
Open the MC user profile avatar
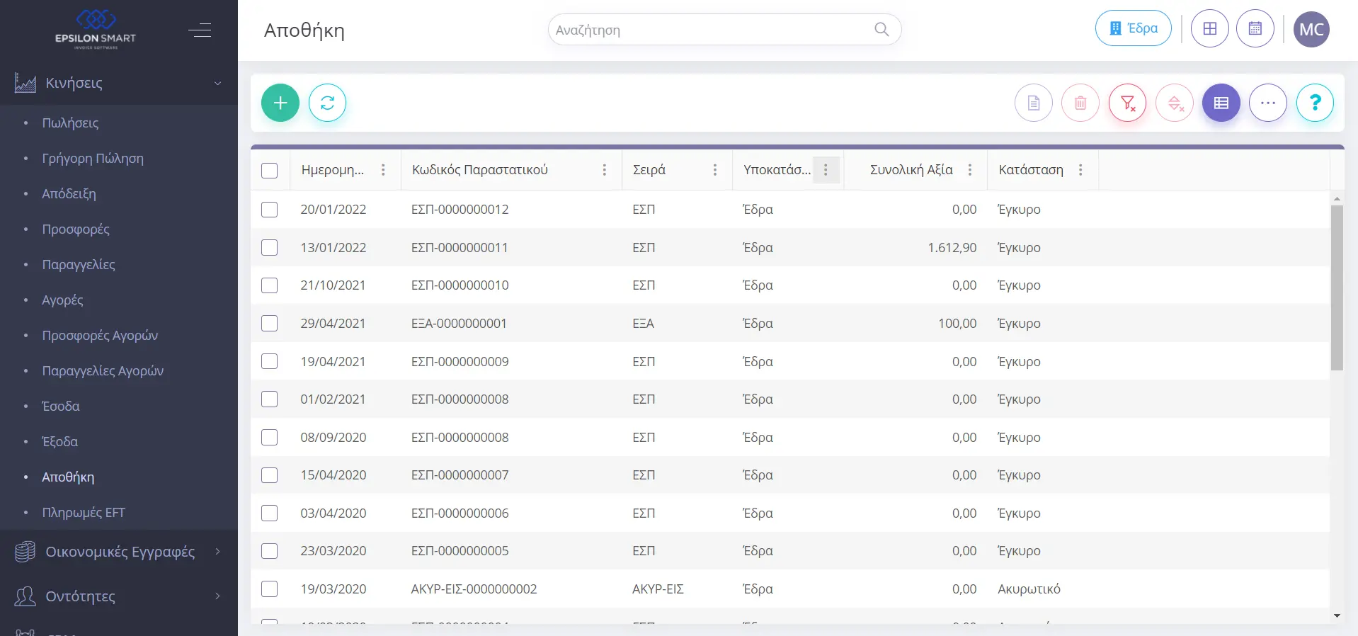pyautogui.click(x=1311, y=29)
